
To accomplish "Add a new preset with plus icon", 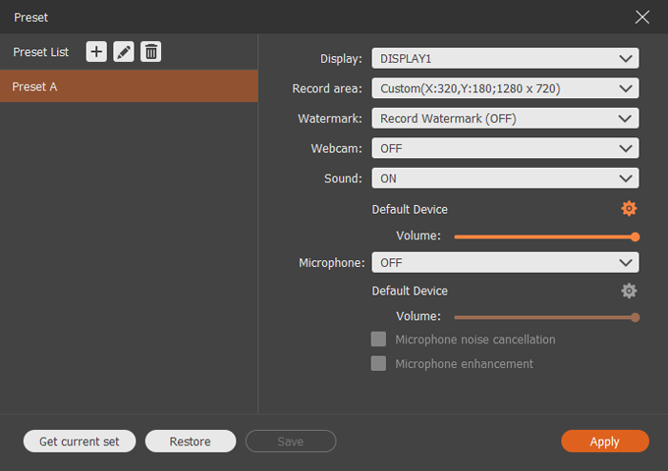I will (96, 52).
